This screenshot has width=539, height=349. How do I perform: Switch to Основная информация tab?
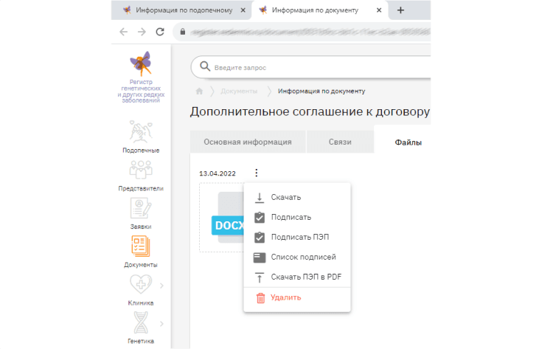click(248, 142)
